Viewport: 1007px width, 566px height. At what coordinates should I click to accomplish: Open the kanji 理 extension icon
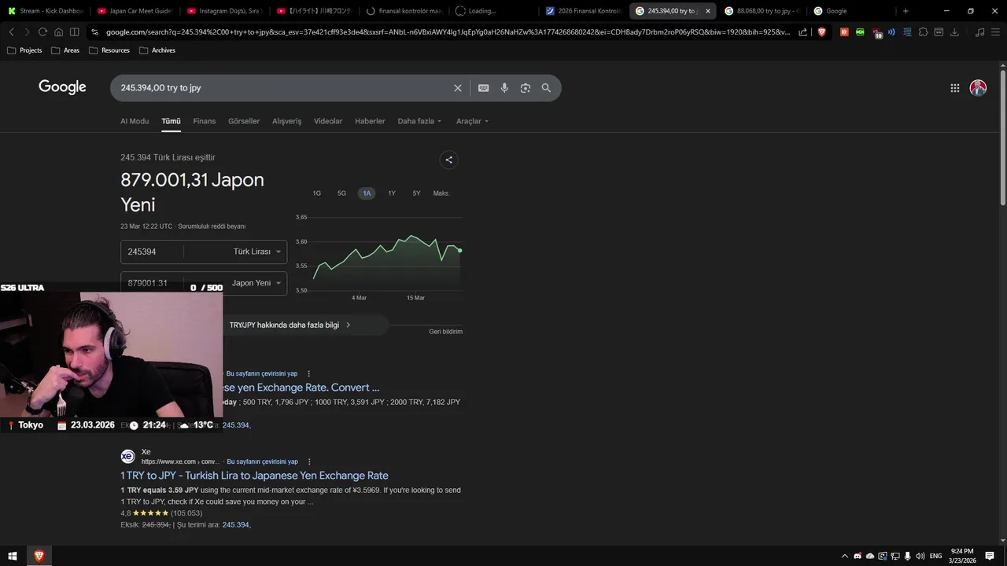click(x=907, y=32)
